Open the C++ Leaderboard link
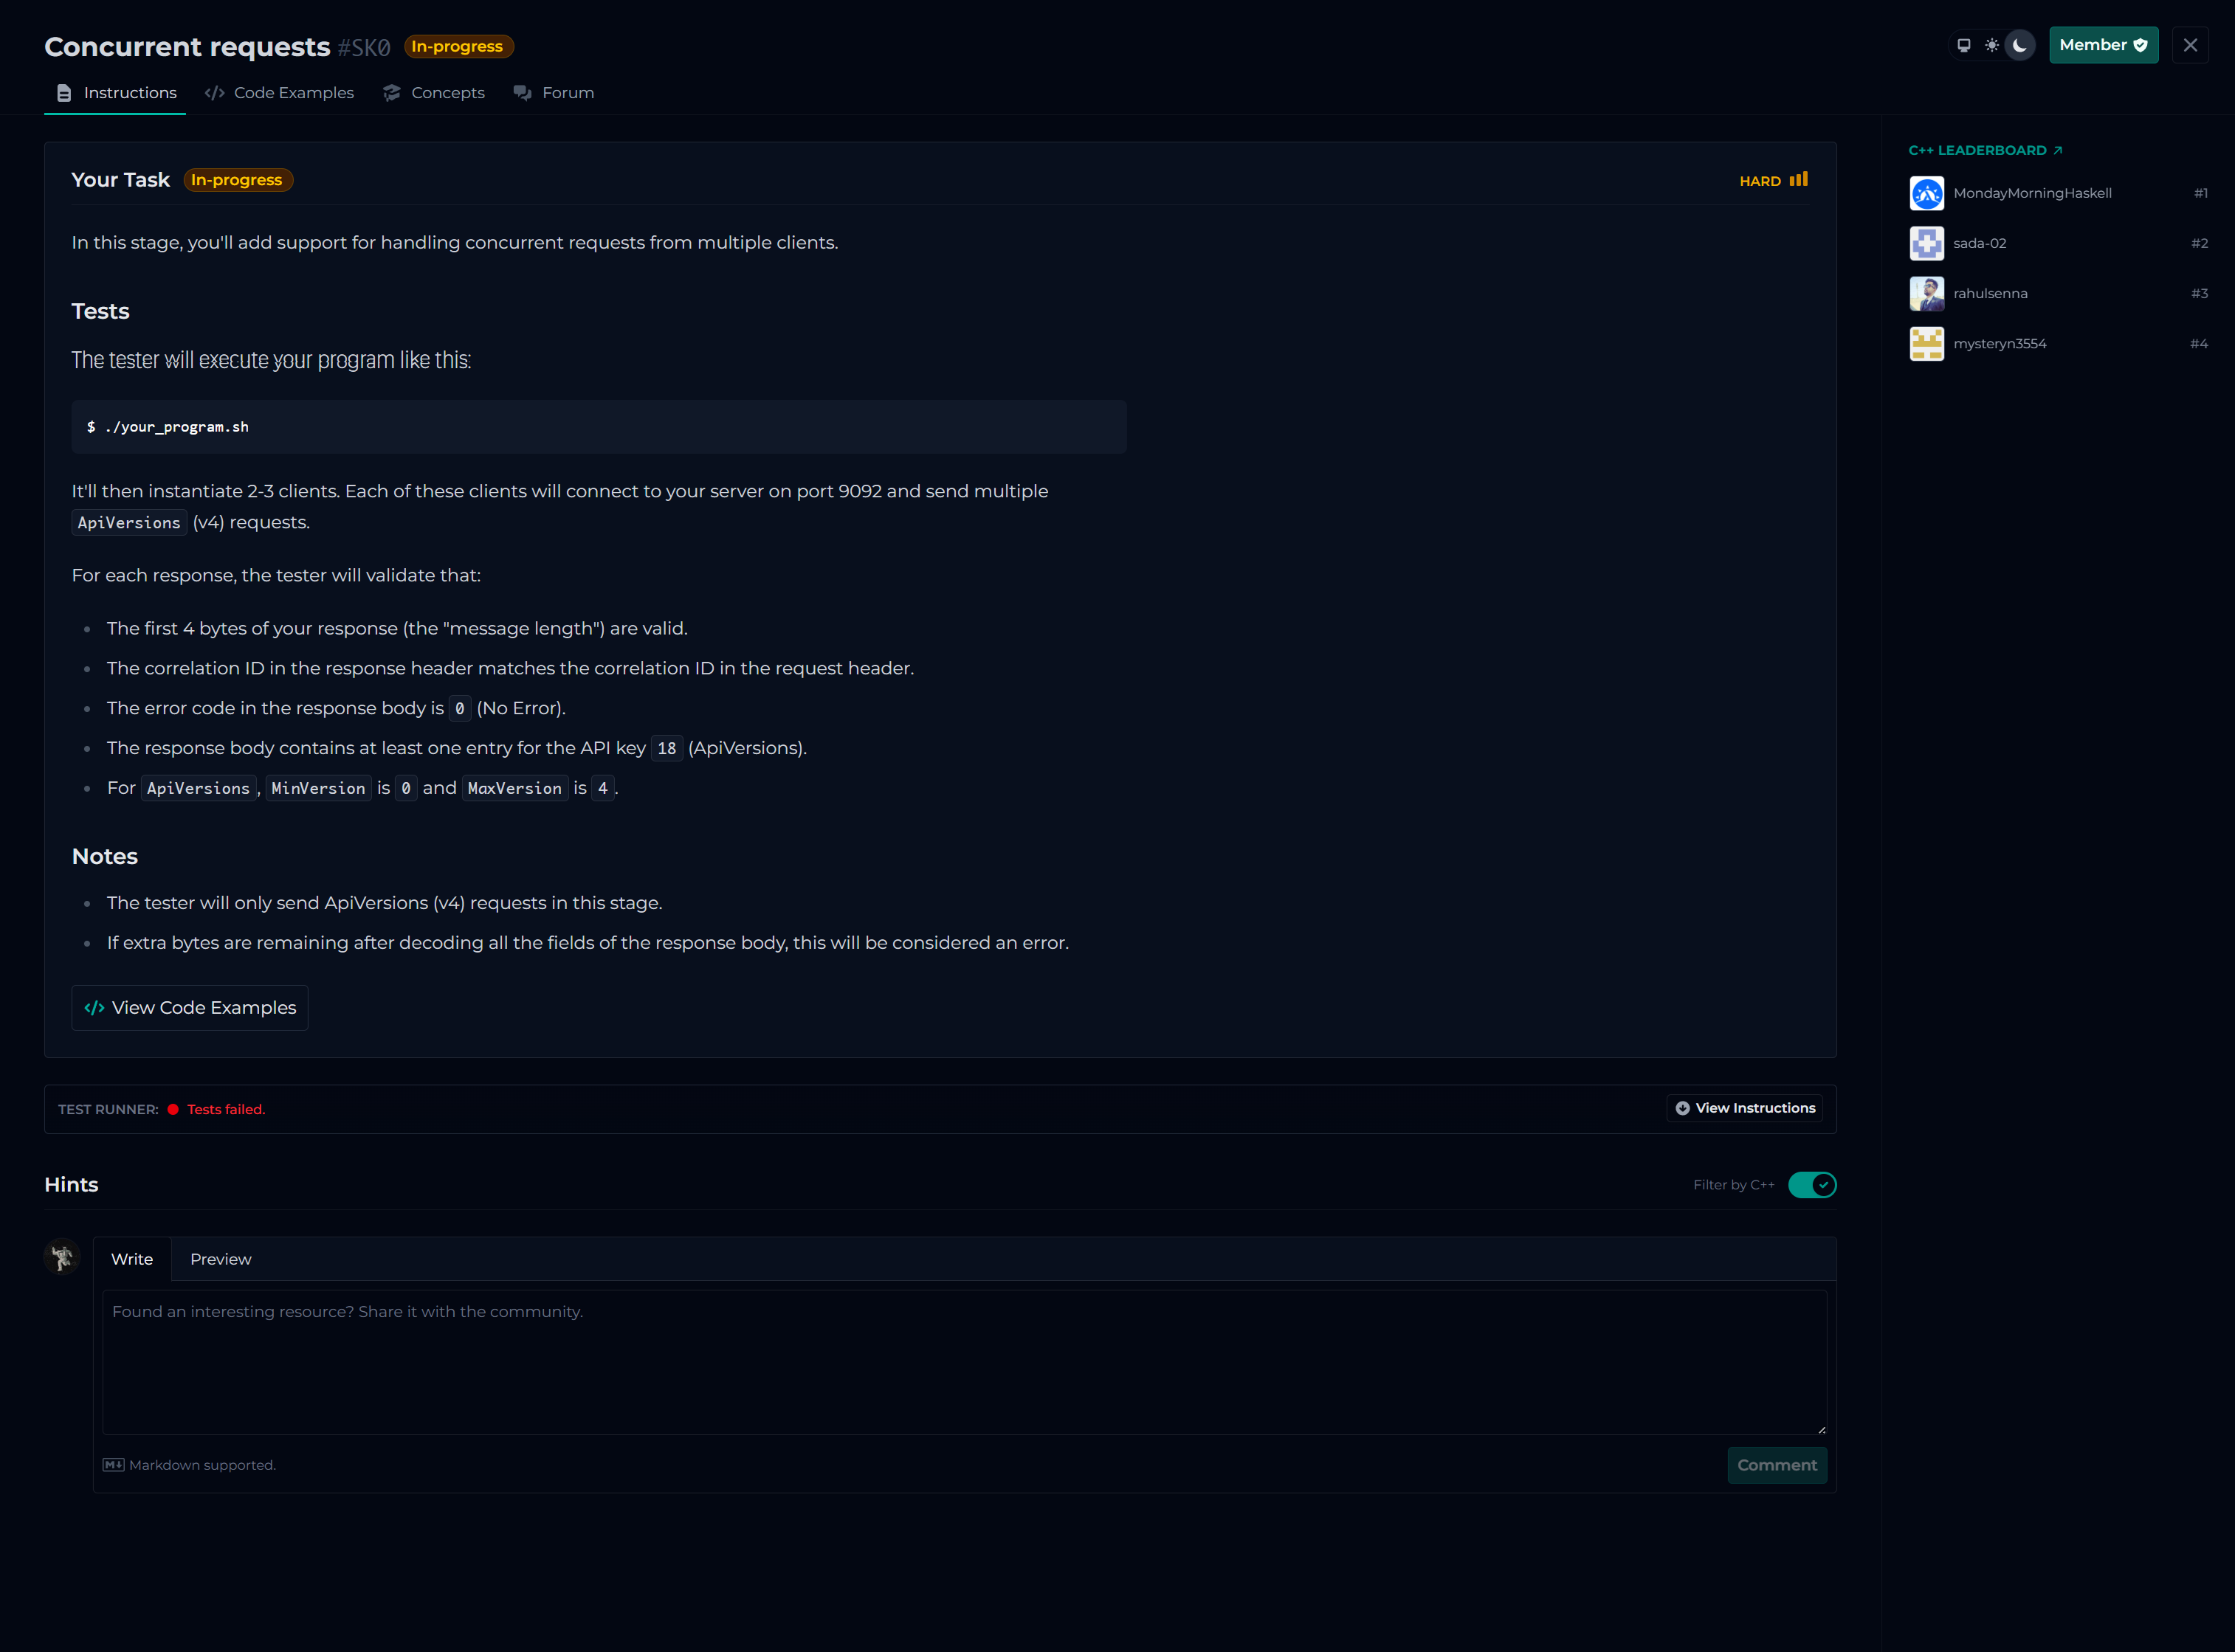This screenshot has width=2235, height=1652. click(x=1985, y=151)
